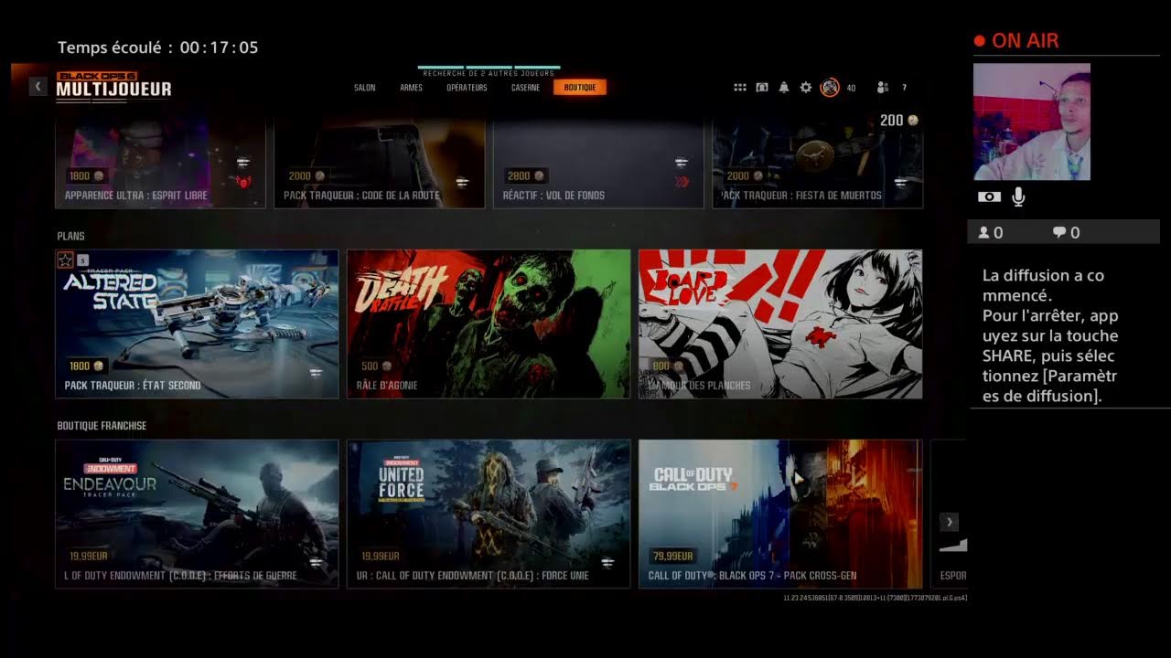The height and width of the screenshot is (658, 1171).
Task: Click the webcam preview thumbnail
Action: (1032, 122)
